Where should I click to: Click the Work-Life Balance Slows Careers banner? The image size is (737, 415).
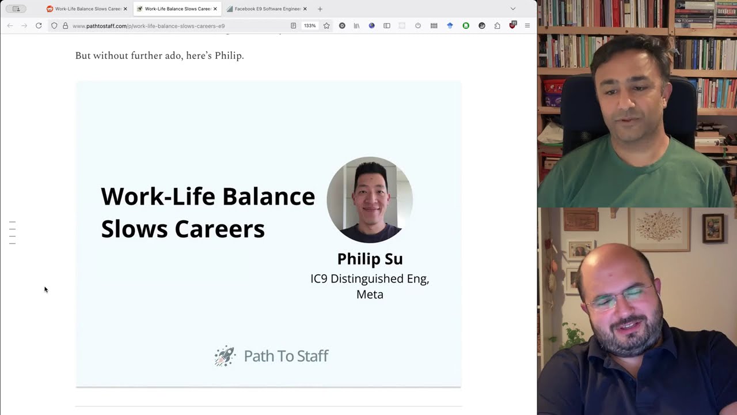coord(268,234)
